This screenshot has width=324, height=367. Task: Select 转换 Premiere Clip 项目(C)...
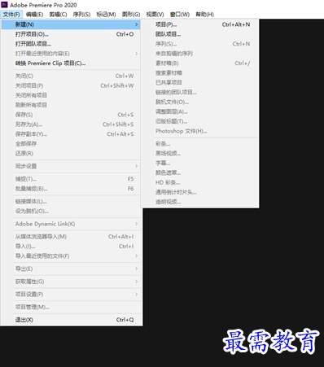[x=71, y=63]
